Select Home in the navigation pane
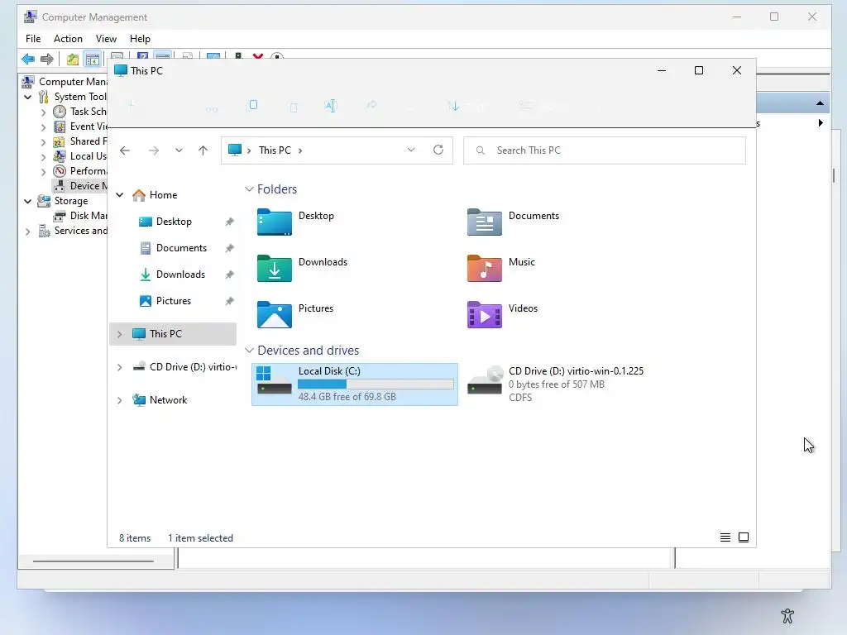 tap(163, 195)
